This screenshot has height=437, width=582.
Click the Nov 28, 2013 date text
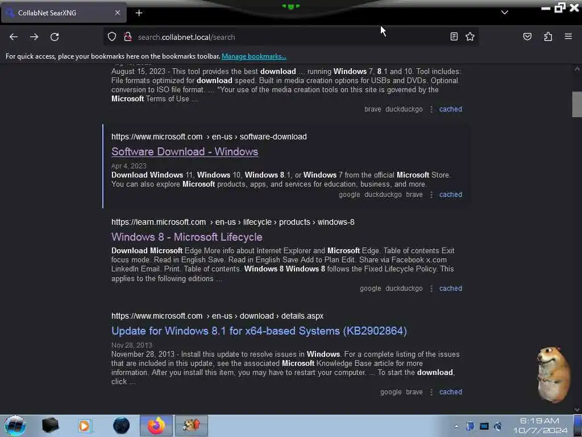pos(132,345)
